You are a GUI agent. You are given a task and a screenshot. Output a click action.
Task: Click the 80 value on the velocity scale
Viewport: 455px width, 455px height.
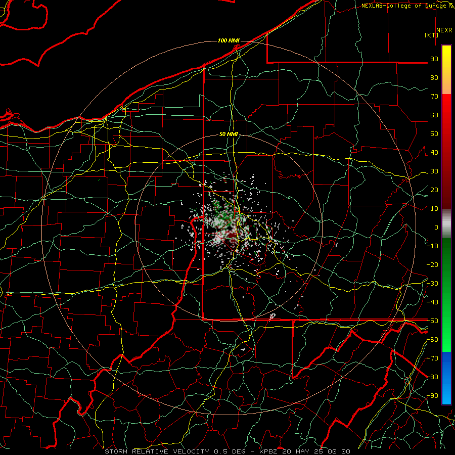434,78
